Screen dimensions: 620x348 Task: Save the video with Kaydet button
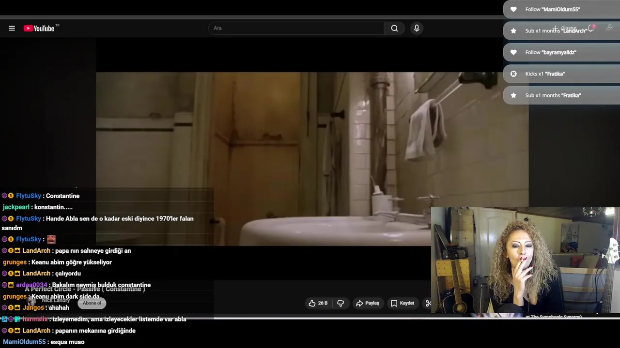tap(403, 303)
